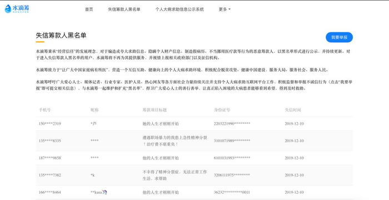This screenshot has height=200, width=389.
Task: Click the date in 135****7382 row
Action: [294, 175]
